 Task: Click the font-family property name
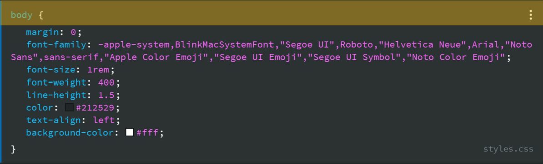[56, 45]
